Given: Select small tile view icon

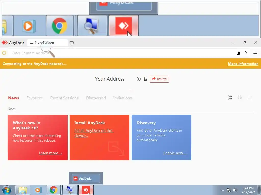Looking at the screenshot, I should (x=240, y=97).
